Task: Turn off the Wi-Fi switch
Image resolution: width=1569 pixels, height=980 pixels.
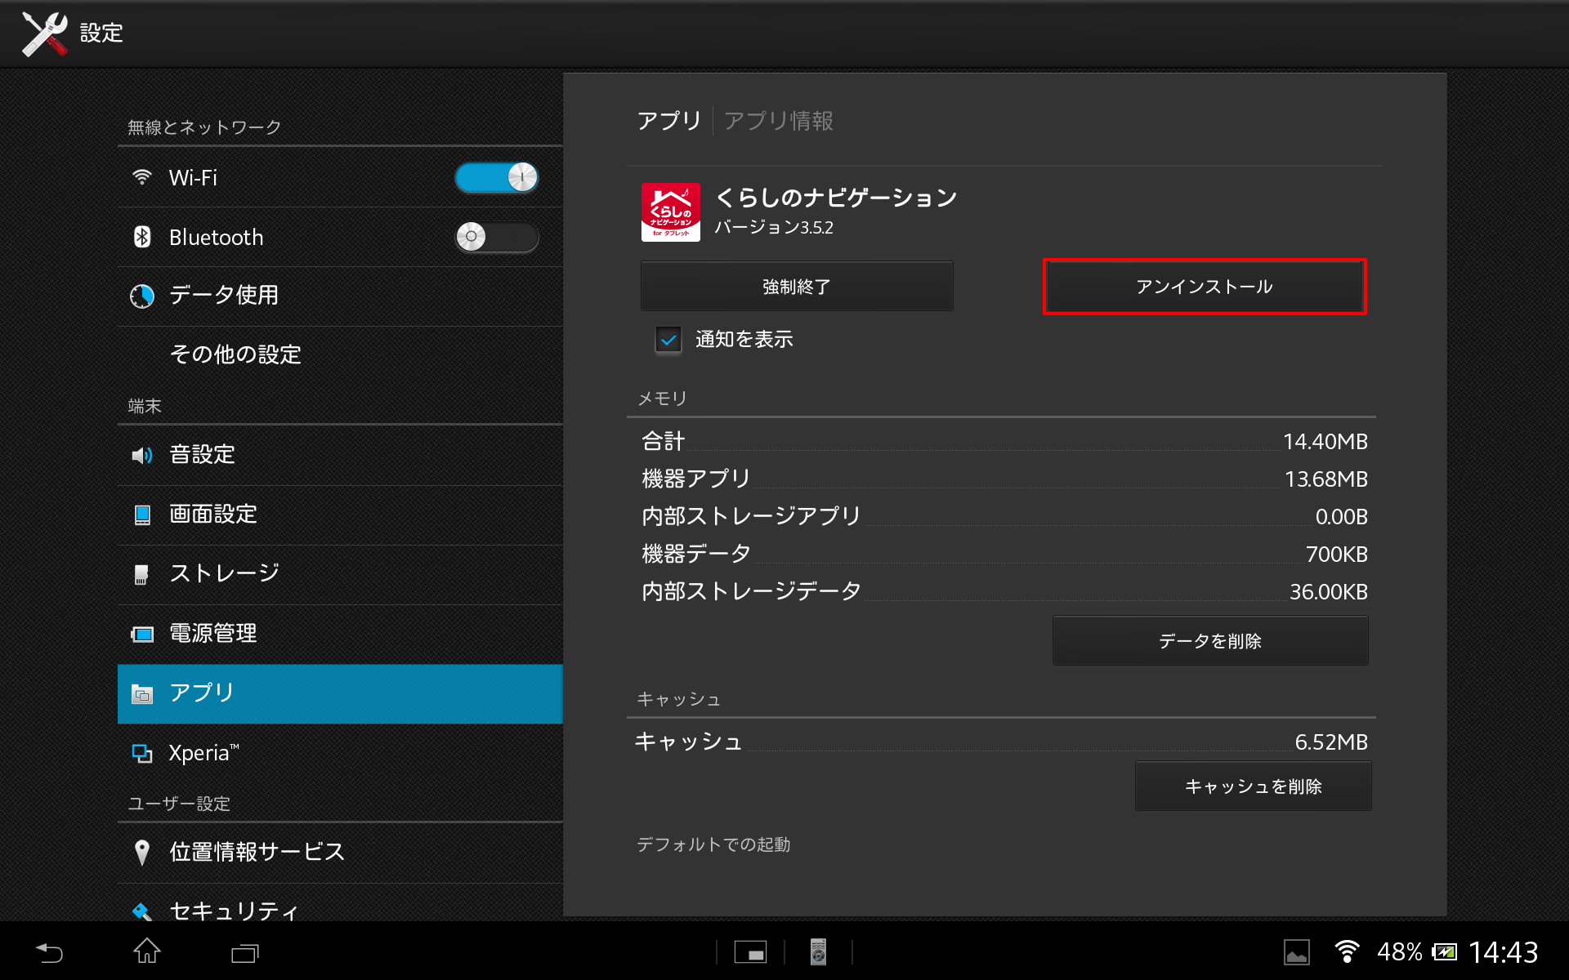Action: pyautogui.click(x=497, y=177)
